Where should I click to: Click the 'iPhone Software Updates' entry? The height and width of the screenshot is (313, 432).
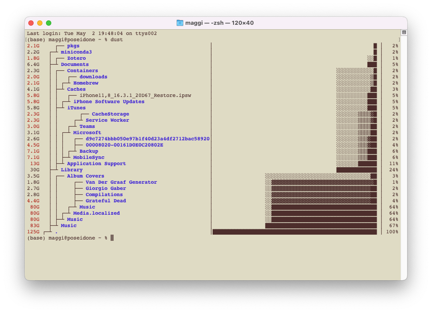coord(109,102)
